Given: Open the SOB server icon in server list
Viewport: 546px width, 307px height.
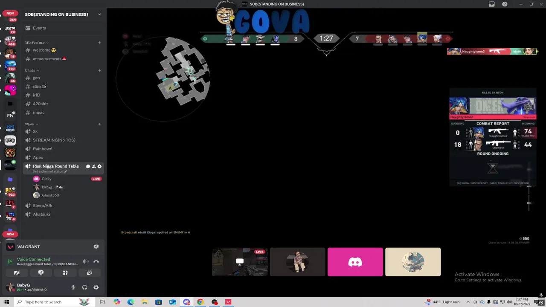Looking at the screenshot, I should point(10,140).
